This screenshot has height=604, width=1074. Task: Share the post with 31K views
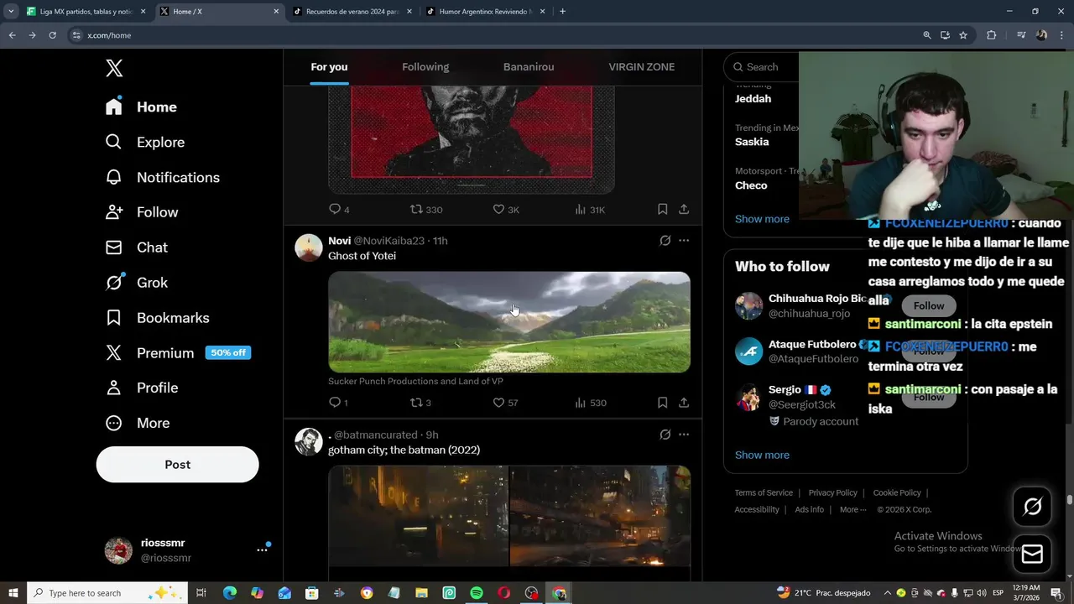pyautogui.click(x=684, y=209)
